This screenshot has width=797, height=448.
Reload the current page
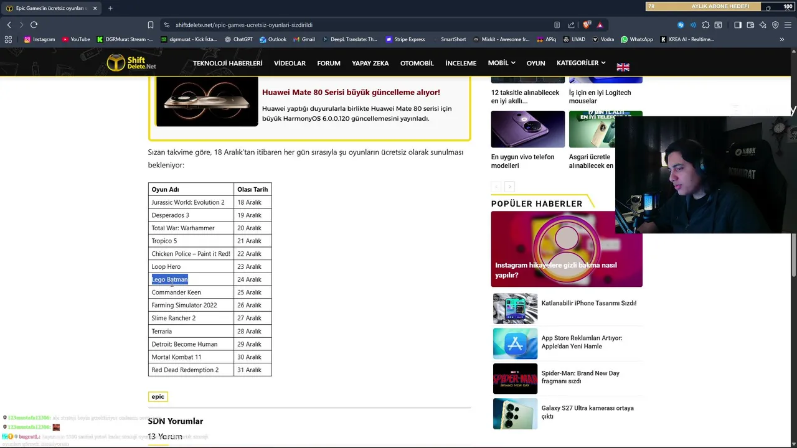(x=34, y=25)
